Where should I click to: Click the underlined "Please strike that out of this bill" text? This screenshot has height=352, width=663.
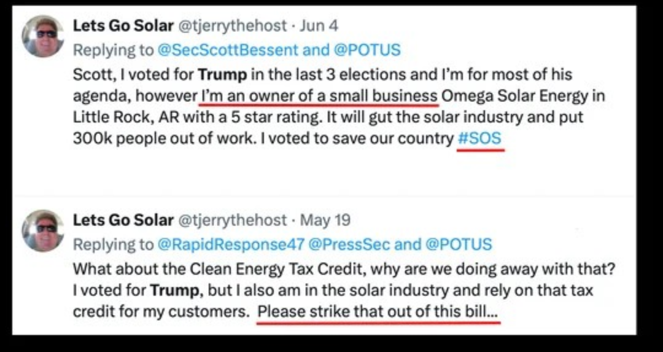(378, 311)
